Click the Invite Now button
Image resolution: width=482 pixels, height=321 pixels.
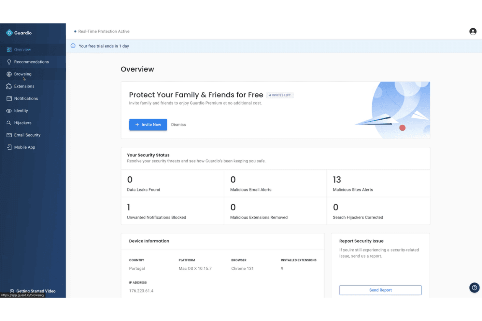tap(148, 125)
